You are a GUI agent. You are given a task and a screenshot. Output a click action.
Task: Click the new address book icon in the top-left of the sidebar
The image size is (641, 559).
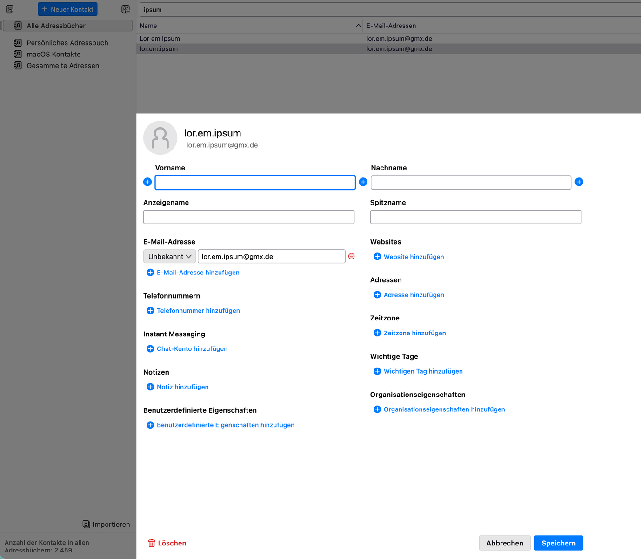coord(9,9)
